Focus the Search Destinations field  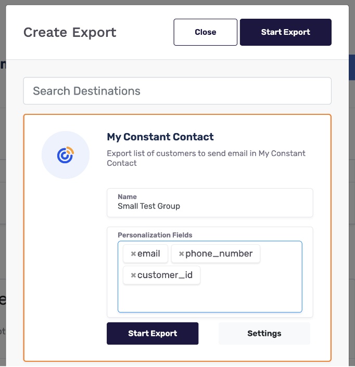pyautogui.click(x=177, y=91)
